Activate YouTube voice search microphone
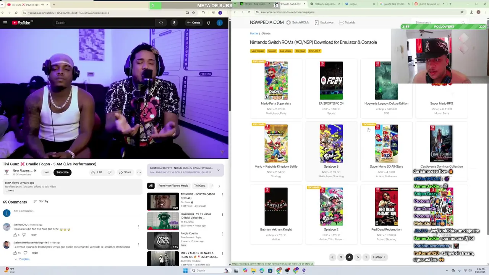Viewport: 489px width, 275px height. [174, 23]
